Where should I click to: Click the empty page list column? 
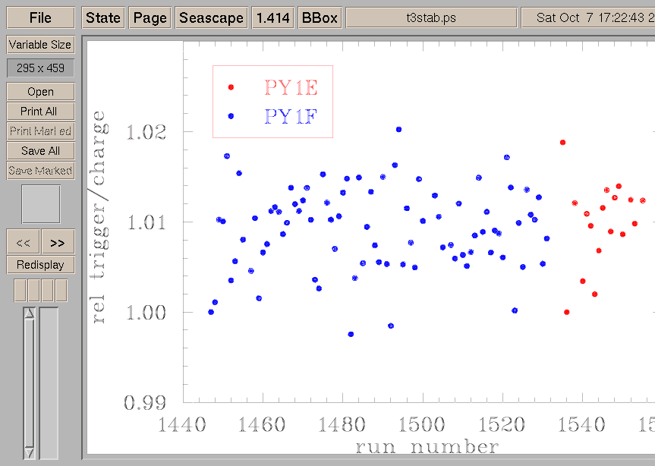pyautogui.click(x=49, y=383)
